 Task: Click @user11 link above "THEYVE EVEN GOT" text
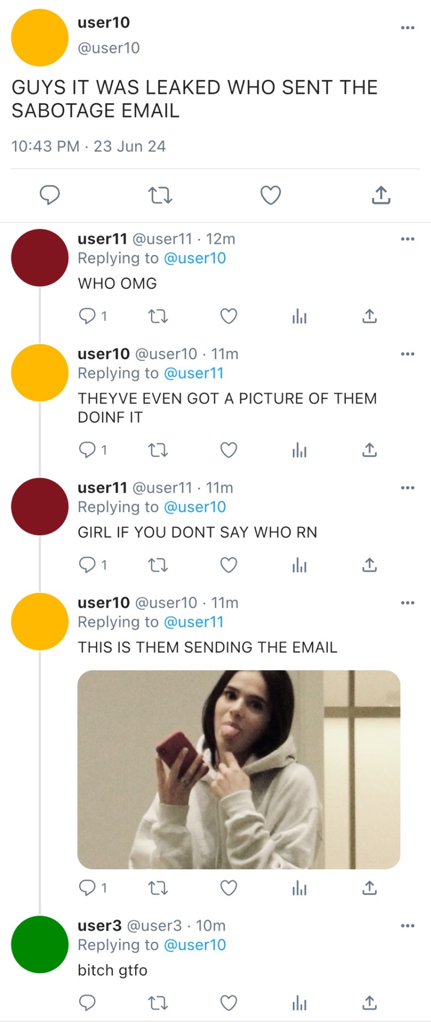[x=194, y=373]
